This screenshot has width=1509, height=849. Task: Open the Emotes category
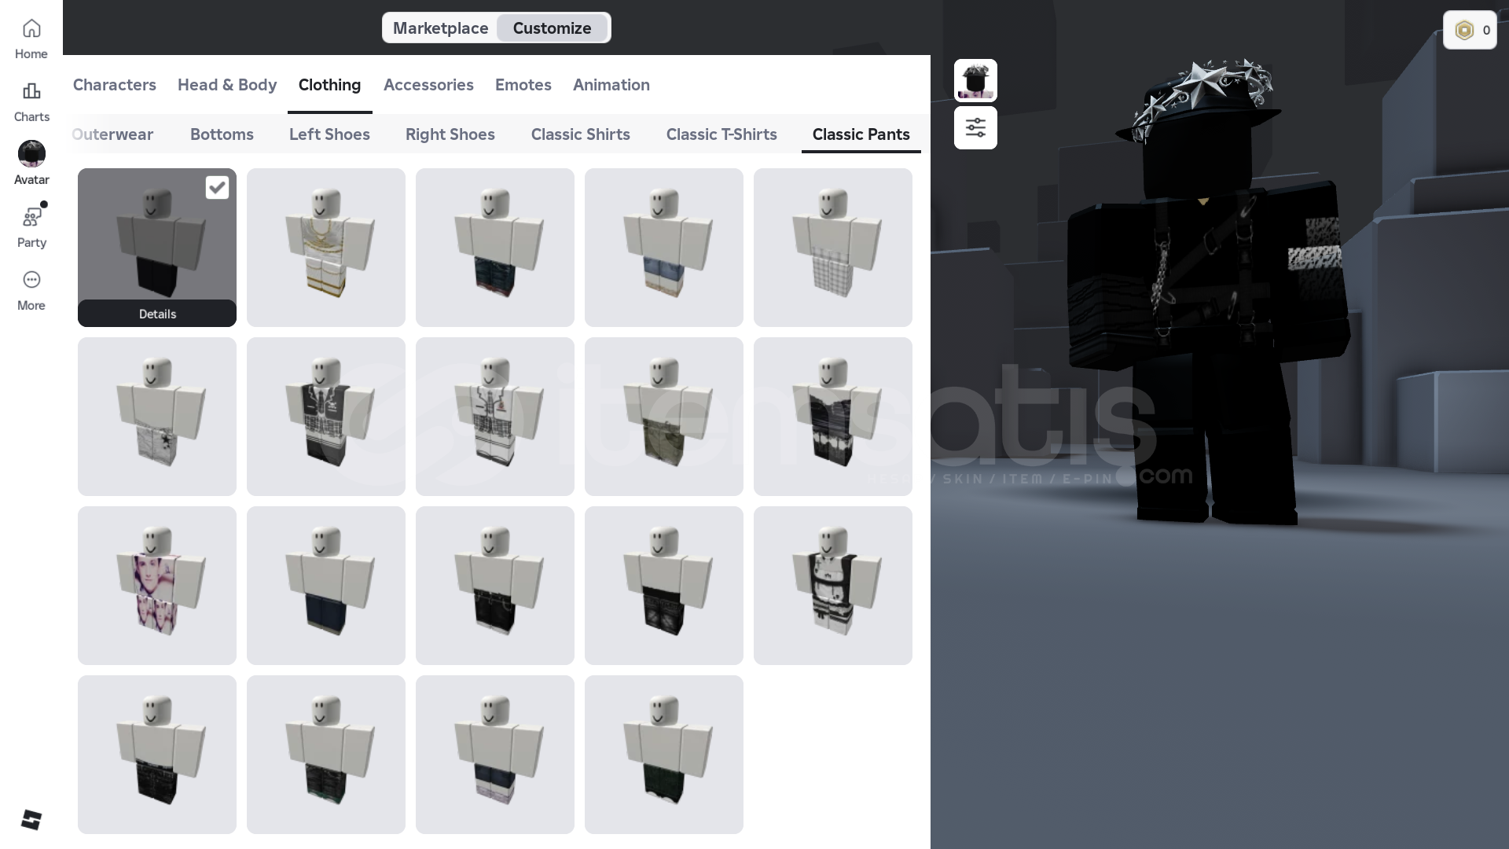click(x=523, y=85)
